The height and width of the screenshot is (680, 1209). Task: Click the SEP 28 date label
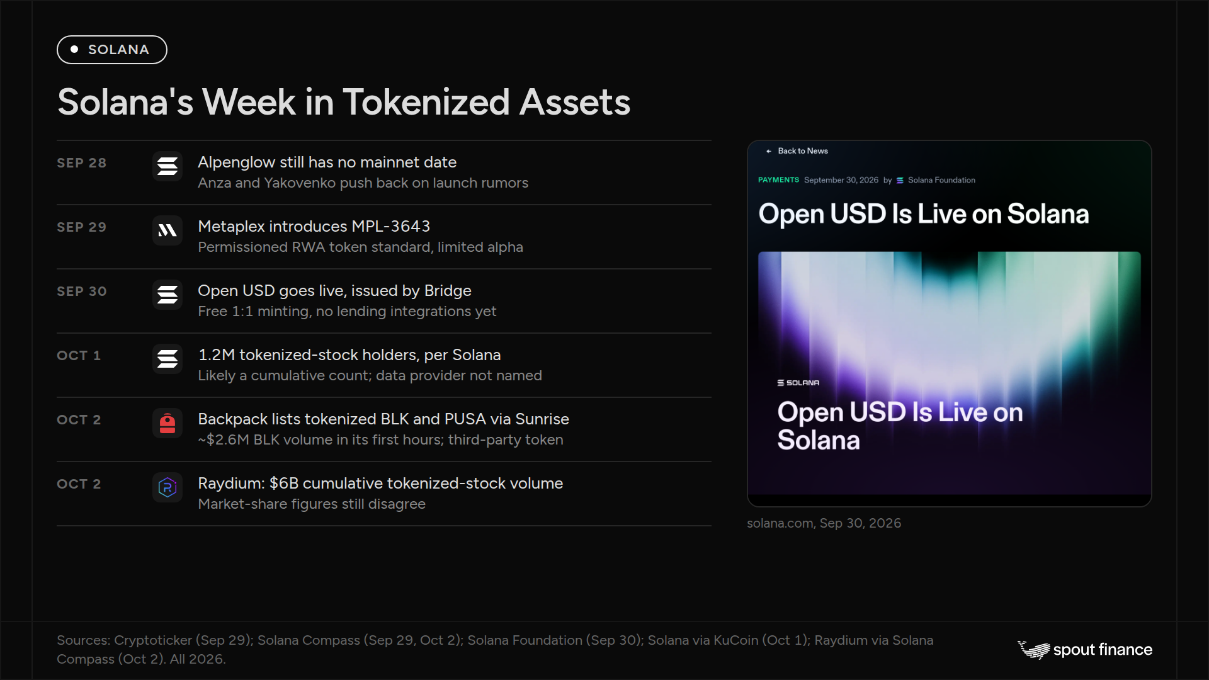pyautogui.click(x=81, y=163)
